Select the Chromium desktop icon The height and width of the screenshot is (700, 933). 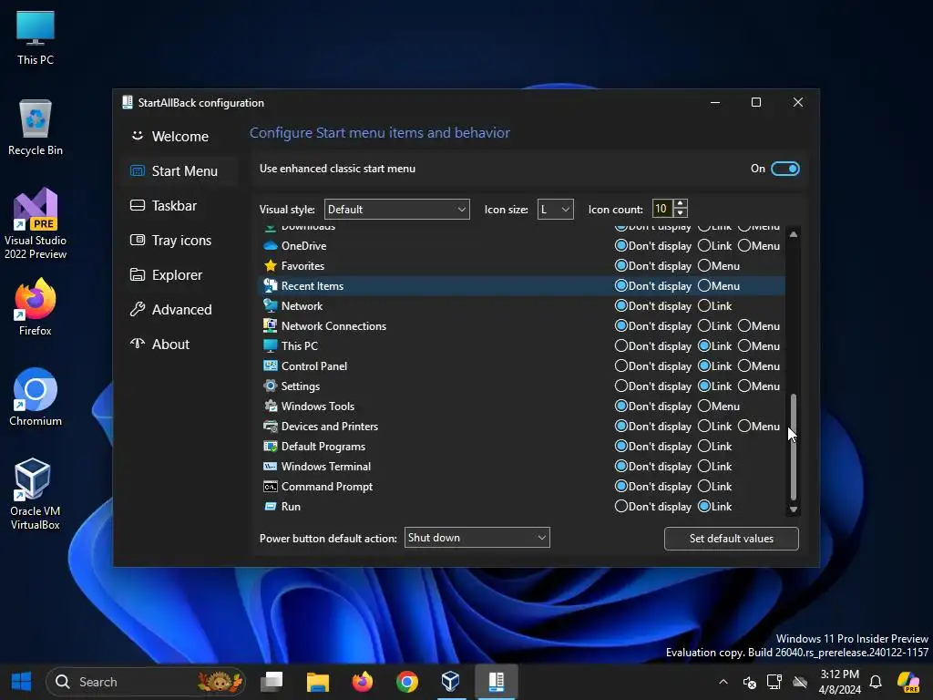point(36,397)
